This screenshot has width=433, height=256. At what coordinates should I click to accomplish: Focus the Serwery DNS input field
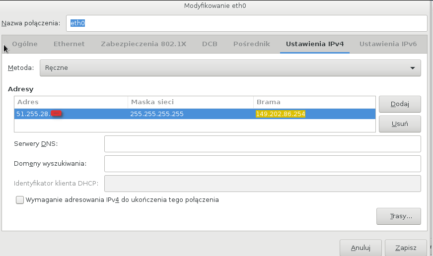tap(262, 144)
